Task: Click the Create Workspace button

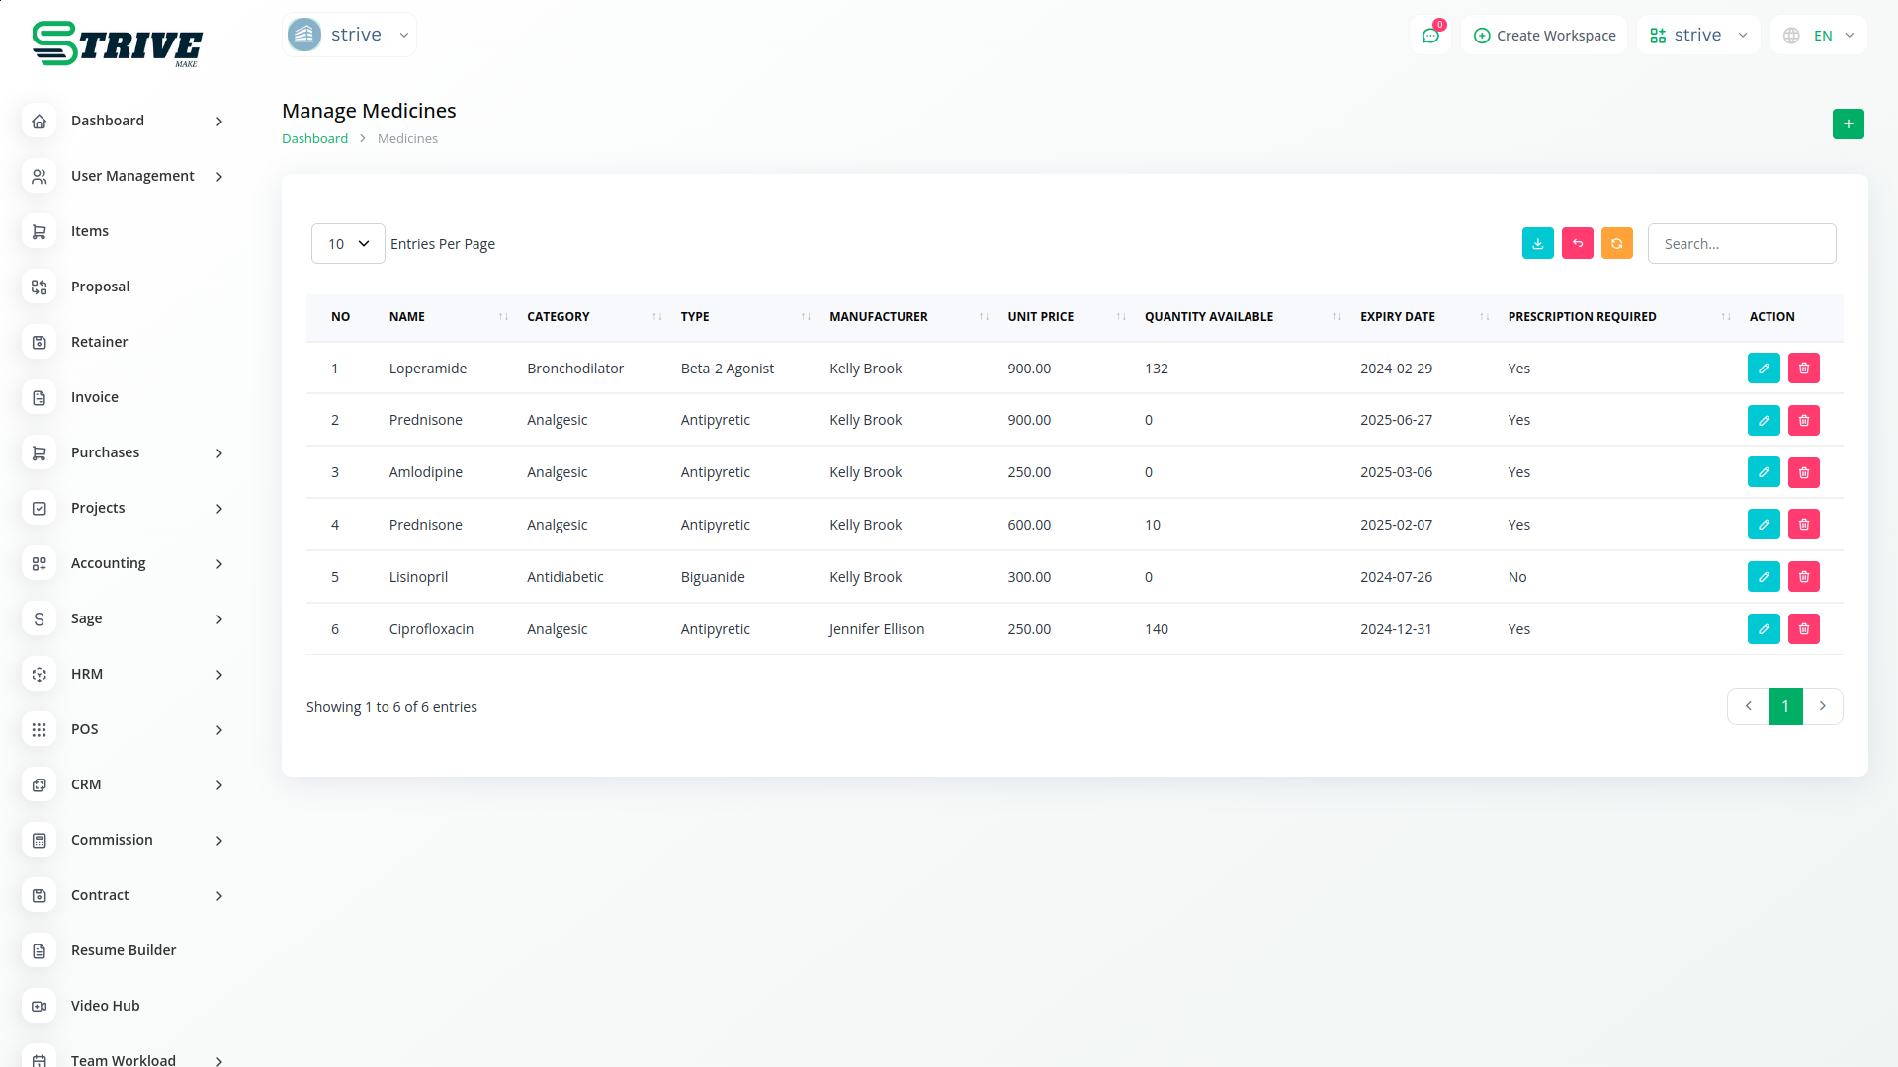Action: (x=1544, y=36)
